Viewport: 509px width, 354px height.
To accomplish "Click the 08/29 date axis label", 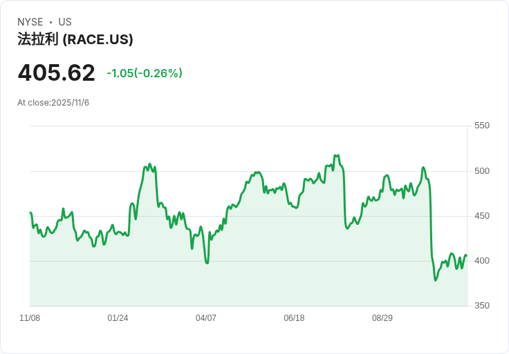I will [382, 317].
